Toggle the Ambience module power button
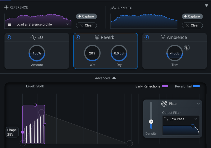The height and width of the screenshot is (148, 211). click(147, 37)
